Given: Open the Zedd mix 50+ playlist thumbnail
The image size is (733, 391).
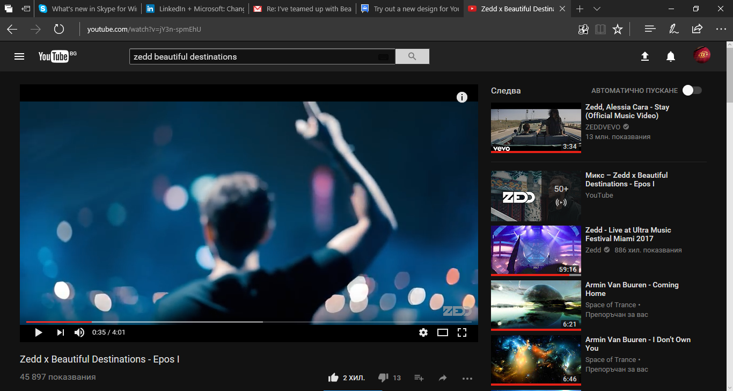Looking at the screenshot, I should [536, 196].
